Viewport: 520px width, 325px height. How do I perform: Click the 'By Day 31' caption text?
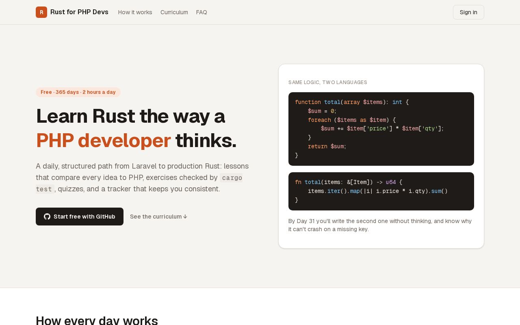tap(380, 225)
